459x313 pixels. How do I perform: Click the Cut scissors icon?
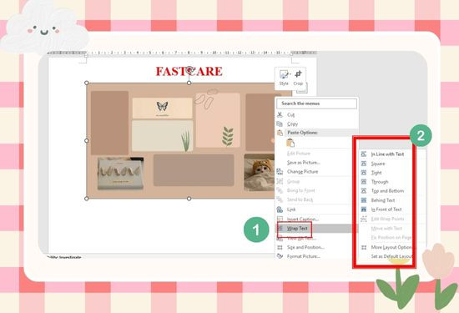point(280,114)
